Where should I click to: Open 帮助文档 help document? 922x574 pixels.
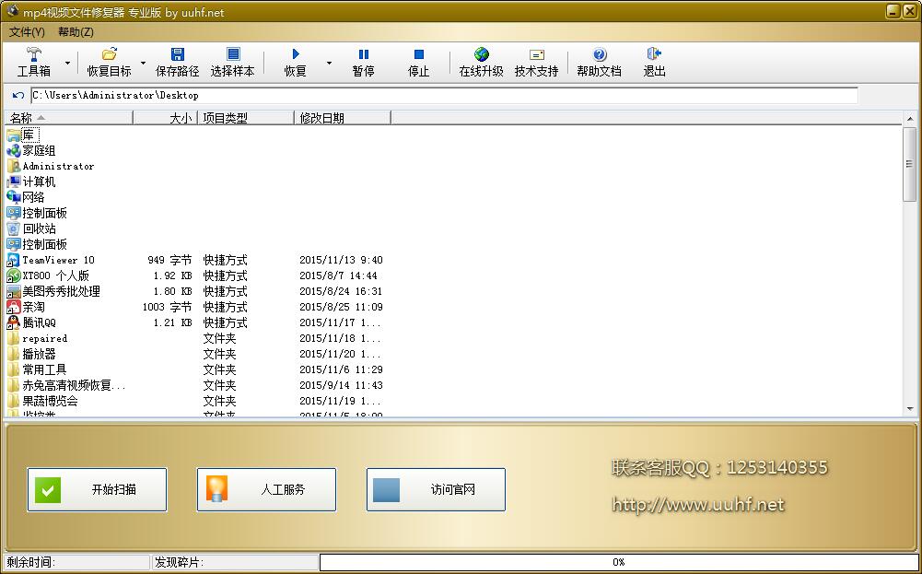click(x=600, y=63)
